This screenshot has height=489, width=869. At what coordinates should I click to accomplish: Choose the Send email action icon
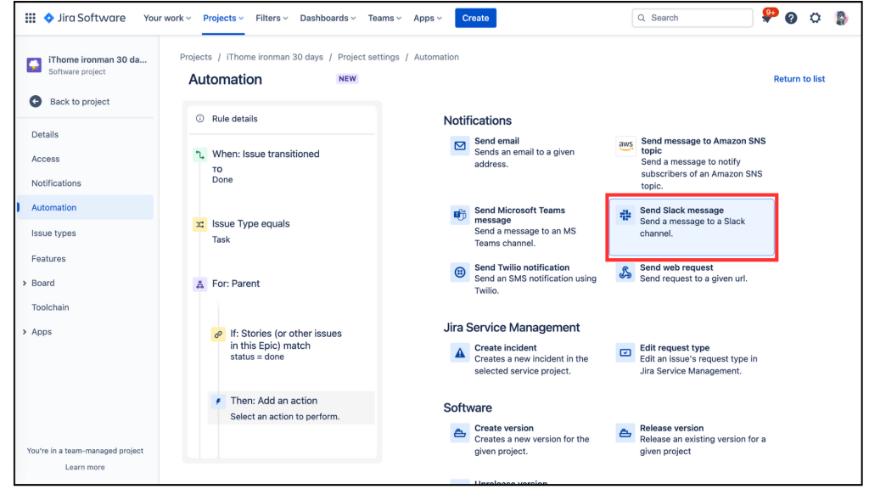[460, 146]
